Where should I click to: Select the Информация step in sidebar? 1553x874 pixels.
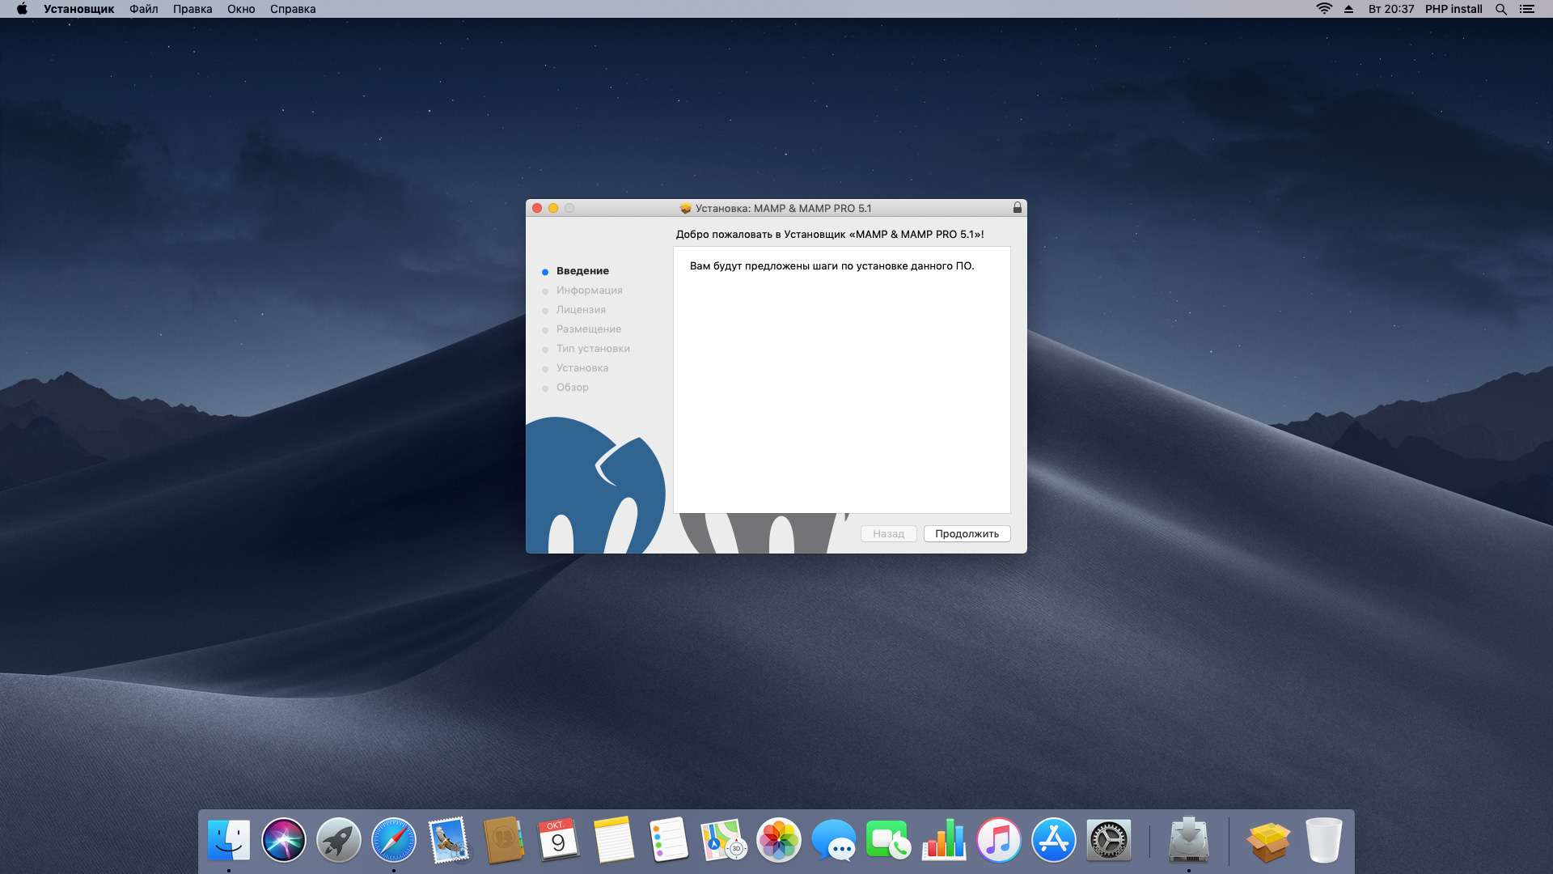pyautogui.click(x=589, y=291)
